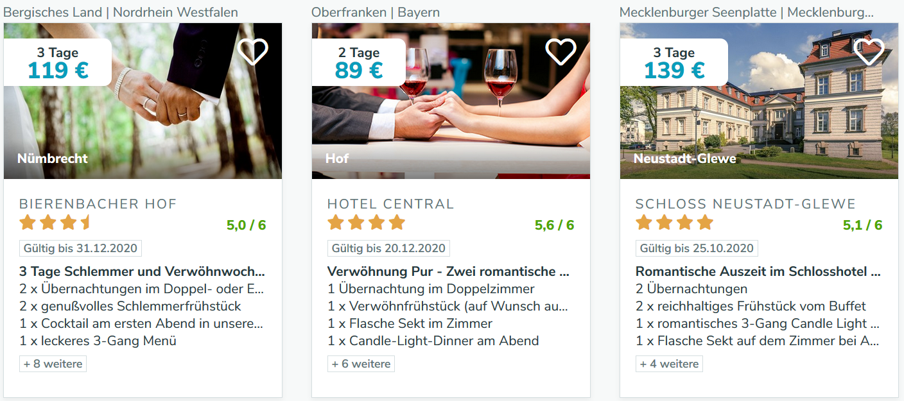Open SCHLOSS NEUSTADT-GLEWE hotel title

[745, 204]
